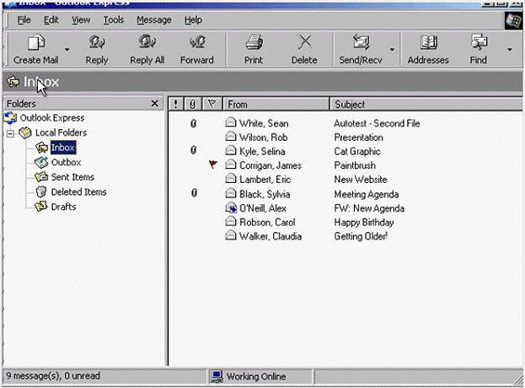Screen dimensions: 525x388
Task: Open the Addresses book icon
Action: [x=429, y=43]
